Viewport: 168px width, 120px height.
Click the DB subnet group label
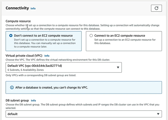(17, 100)
